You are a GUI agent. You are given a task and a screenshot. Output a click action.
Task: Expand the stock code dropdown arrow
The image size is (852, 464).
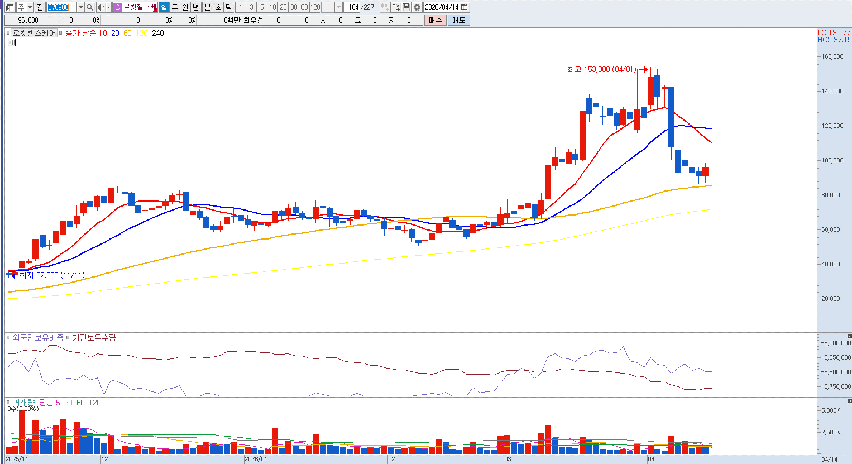[x=80, y=7]
